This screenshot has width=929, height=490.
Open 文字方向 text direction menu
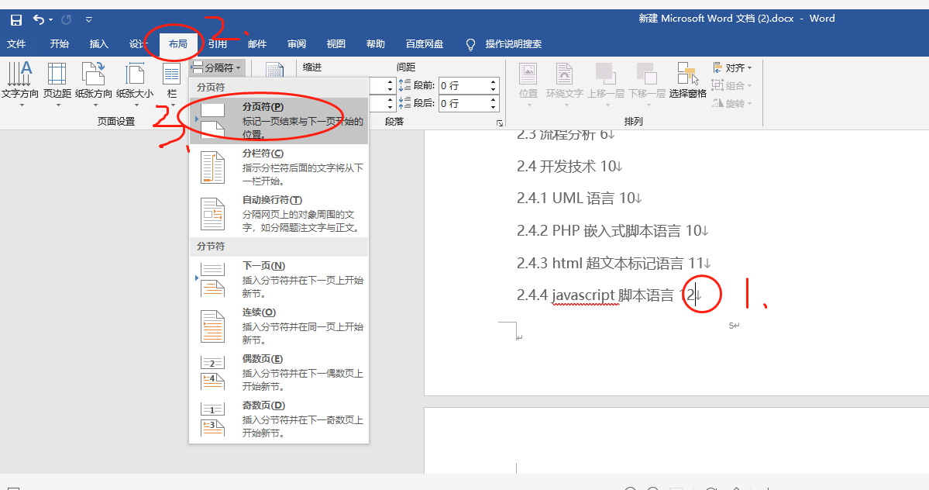[x=19, y=85]
